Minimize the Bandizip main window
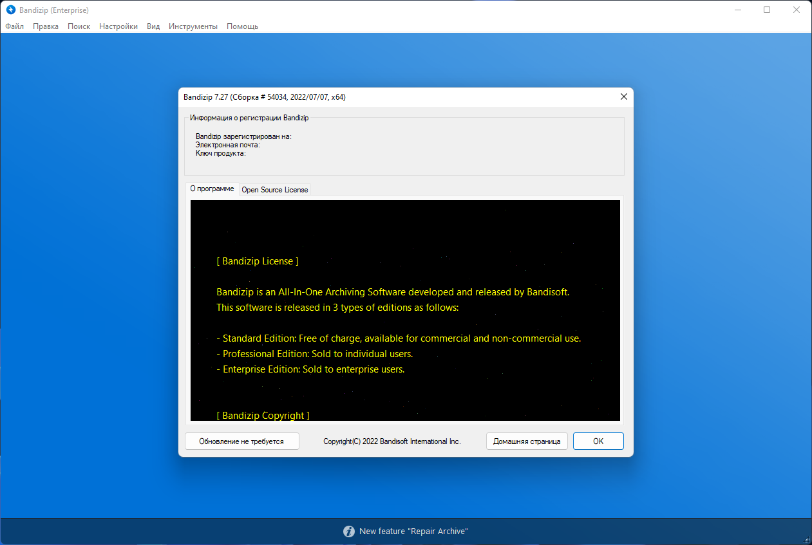Image resolution: width=812 pixels, height=545 pixels. (x=737, y=10)
